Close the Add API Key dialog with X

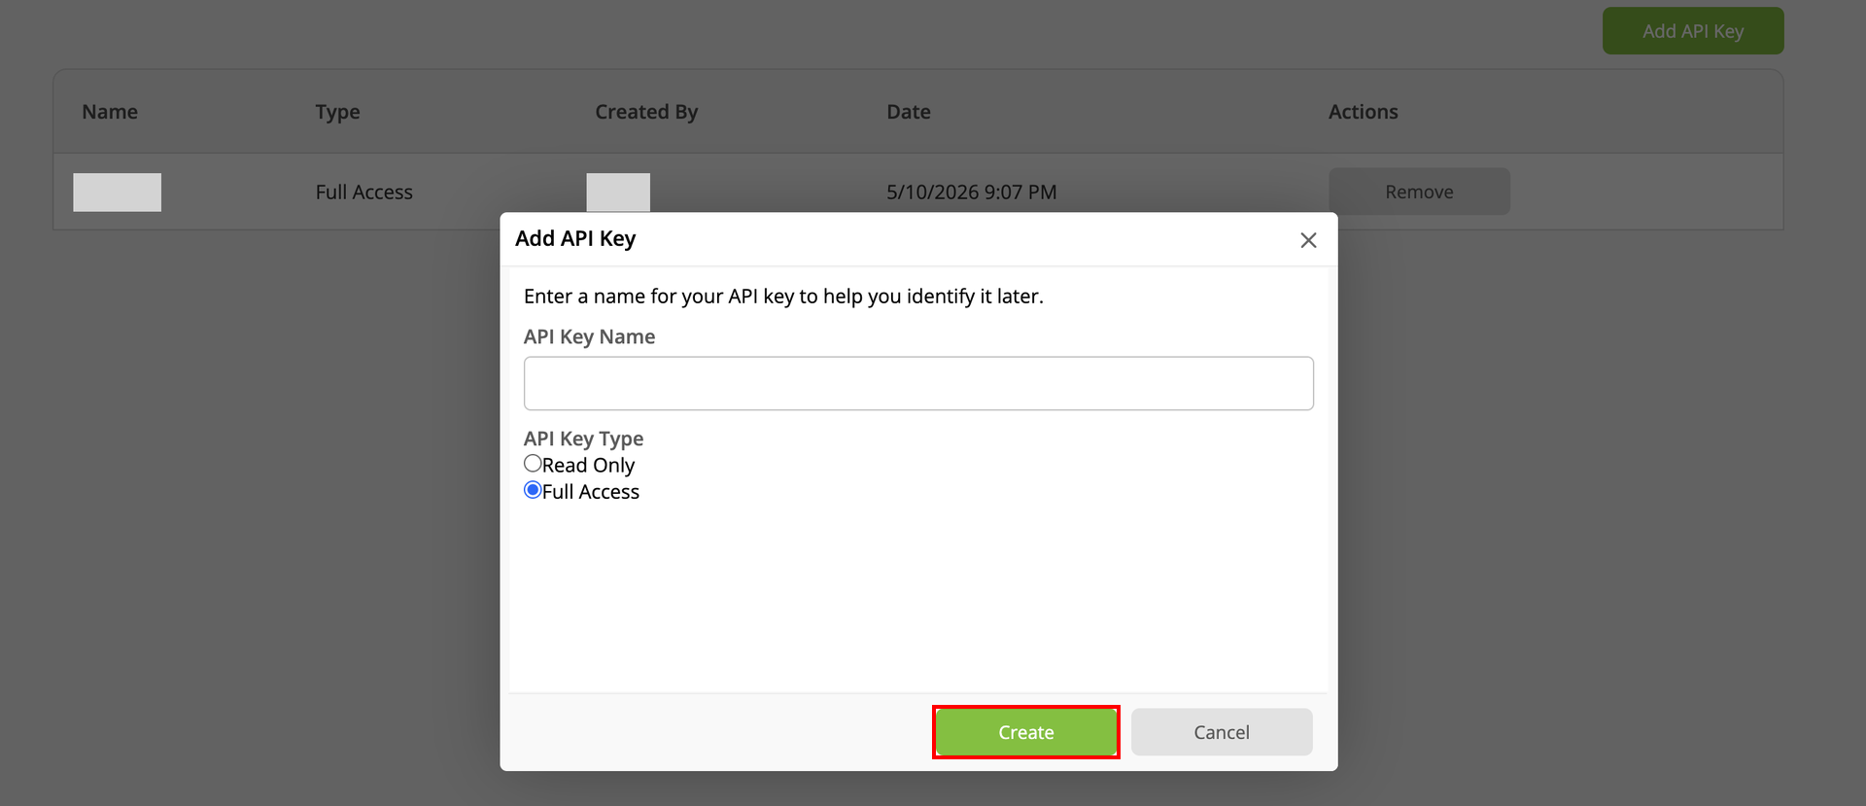(x=1308, y=240)
